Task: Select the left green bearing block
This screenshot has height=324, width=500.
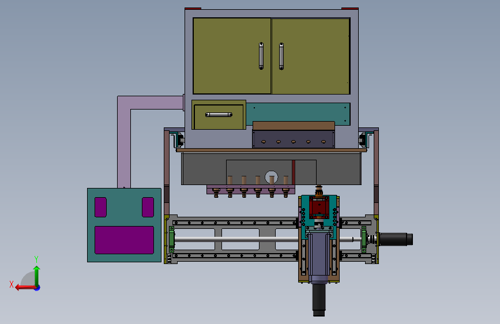Action: coord(171,239)
